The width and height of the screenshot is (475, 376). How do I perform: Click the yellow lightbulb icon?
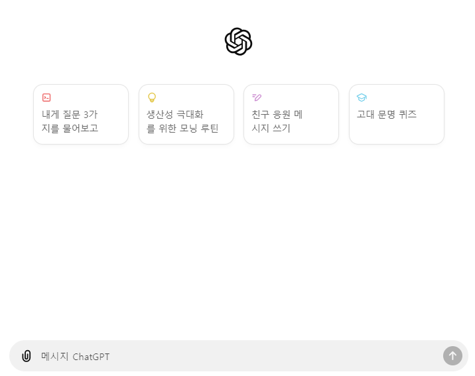(x=152, y=97)
